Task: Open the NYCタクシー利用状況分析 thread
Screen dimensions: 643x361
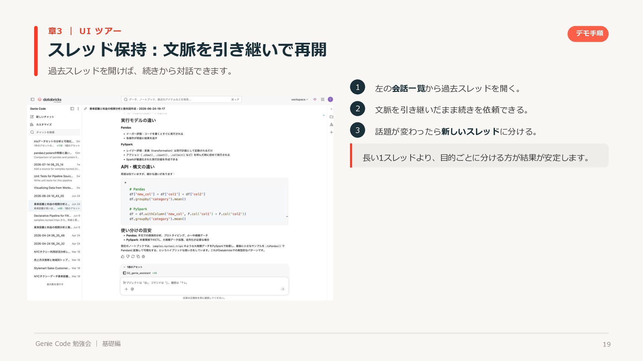Action: click(55, 252)
